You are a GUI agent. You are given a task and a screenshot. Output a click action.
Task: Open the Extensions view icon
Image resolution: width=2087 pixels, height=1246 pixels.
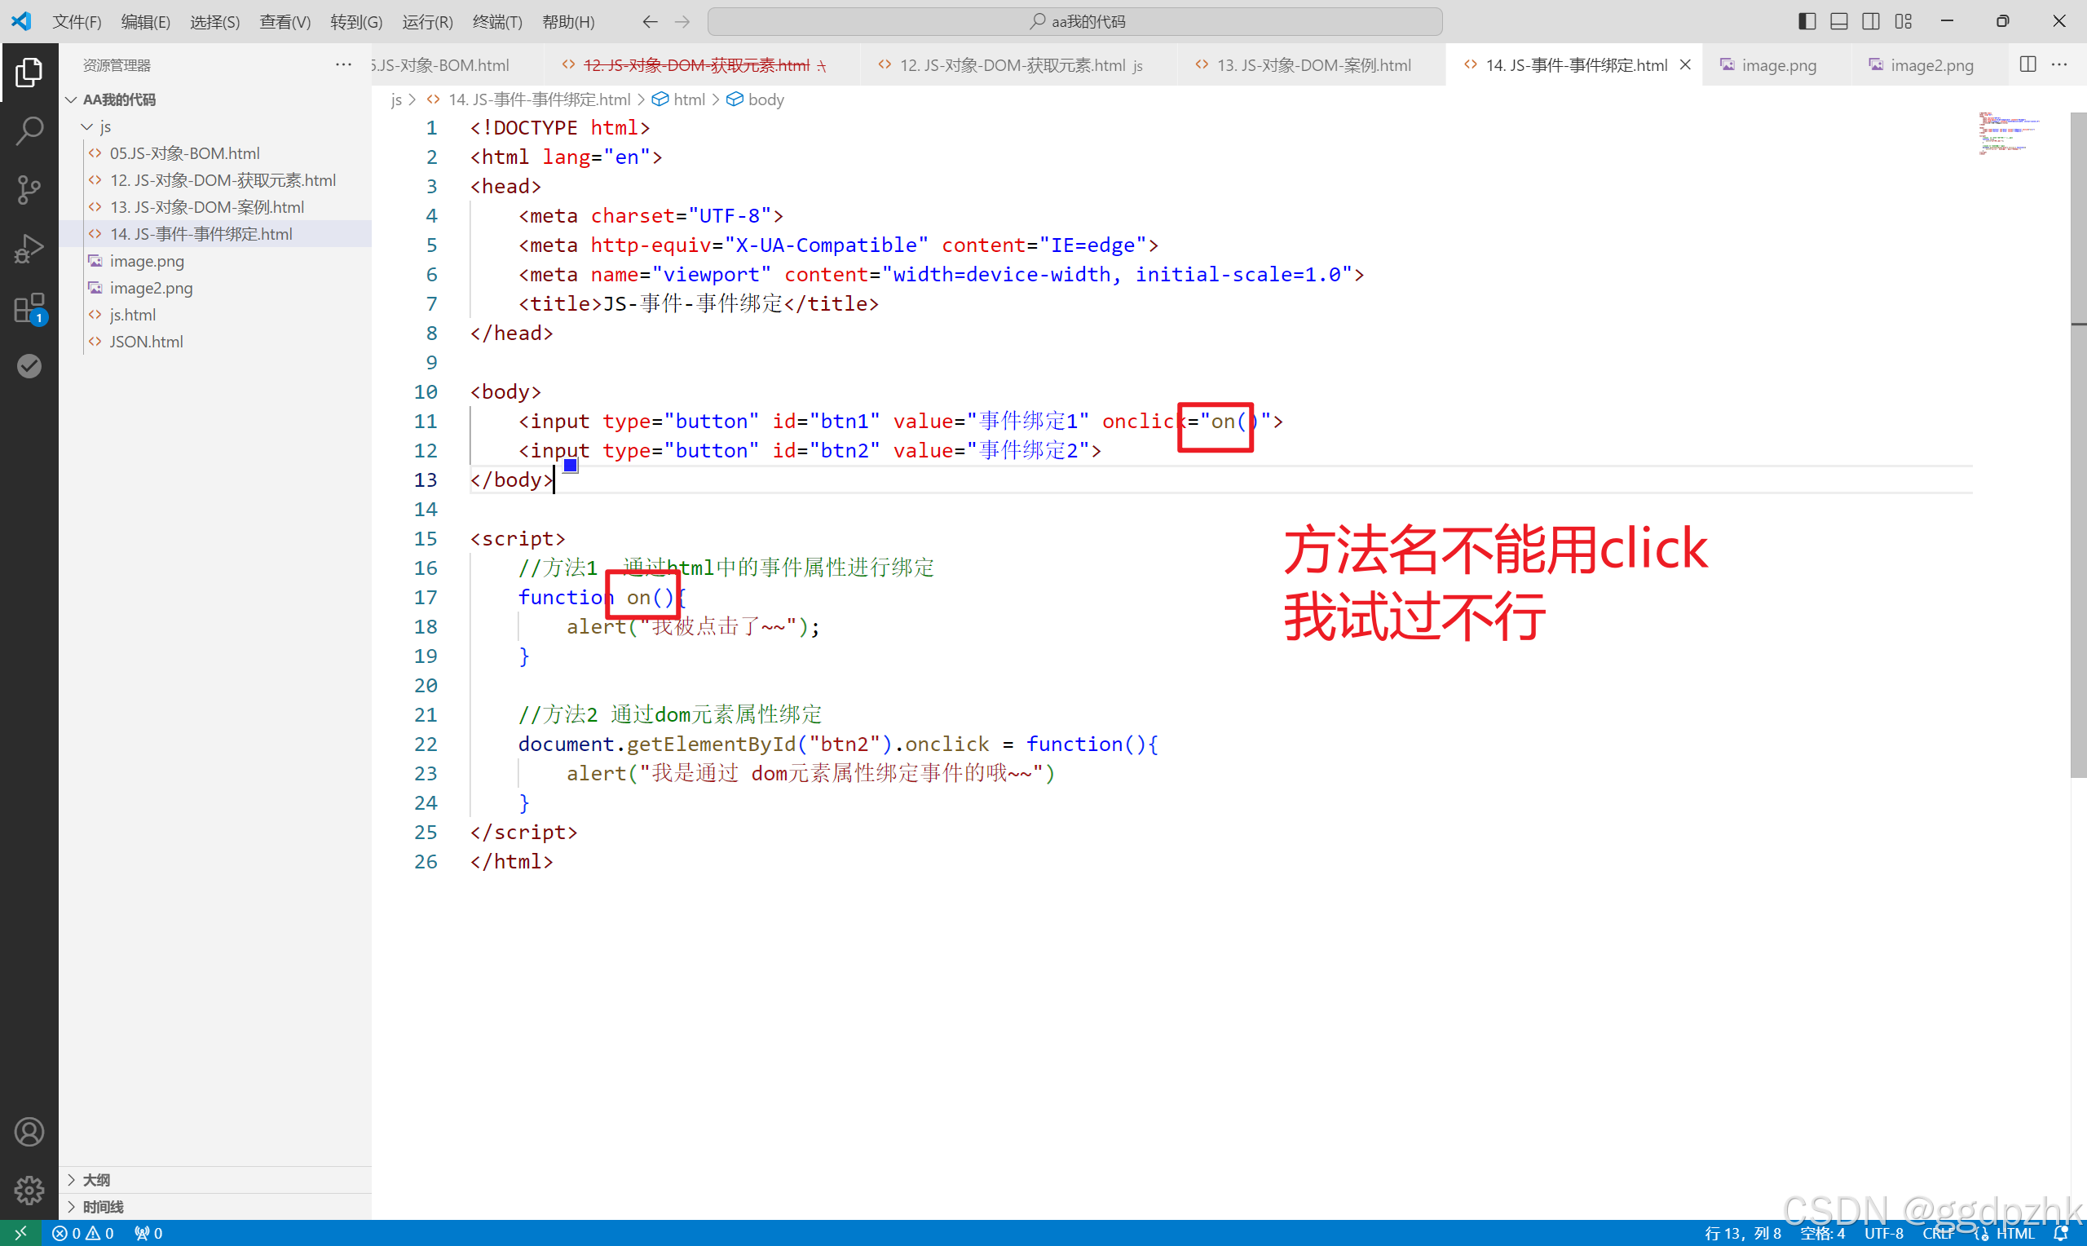(x=29, y=308)
